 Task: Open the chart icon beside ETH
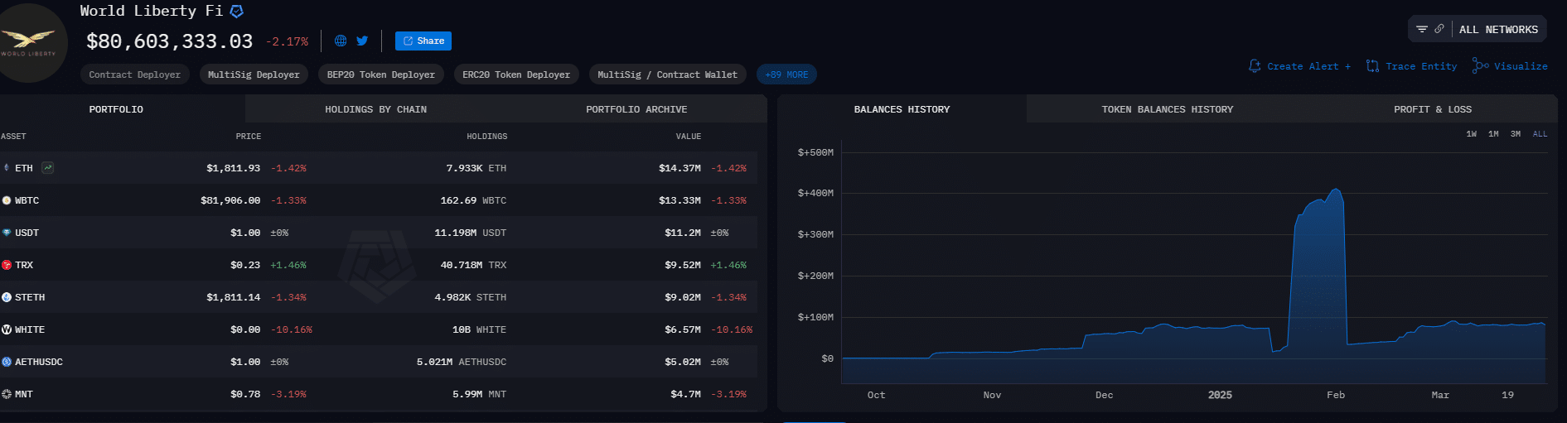click(48, 168)
